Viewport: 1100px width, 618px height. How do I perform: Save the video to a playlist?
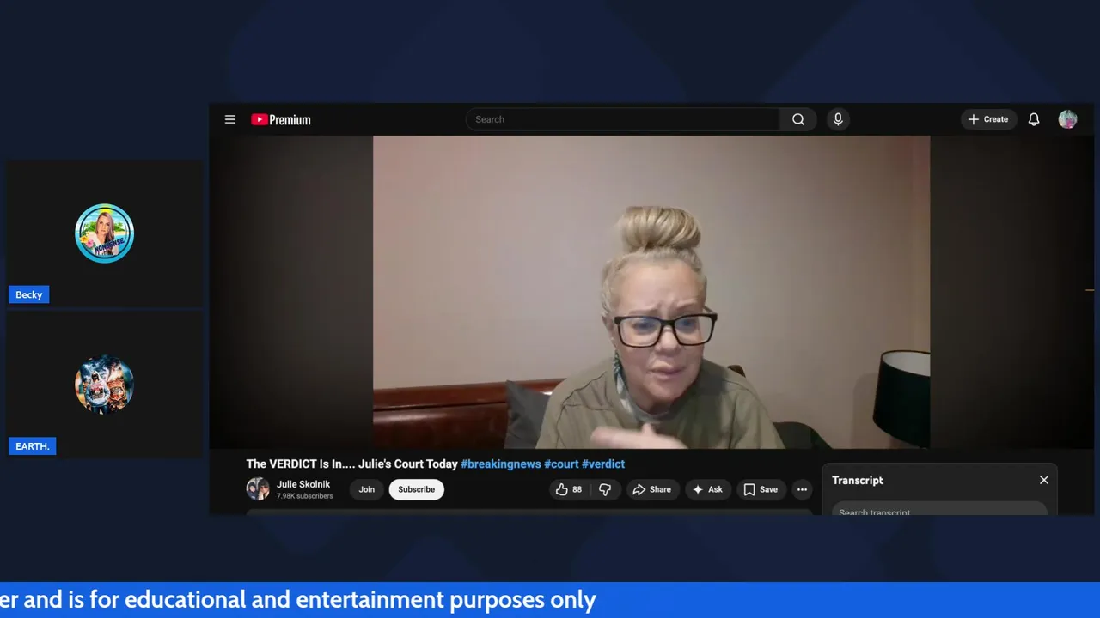tap(761, 489)
